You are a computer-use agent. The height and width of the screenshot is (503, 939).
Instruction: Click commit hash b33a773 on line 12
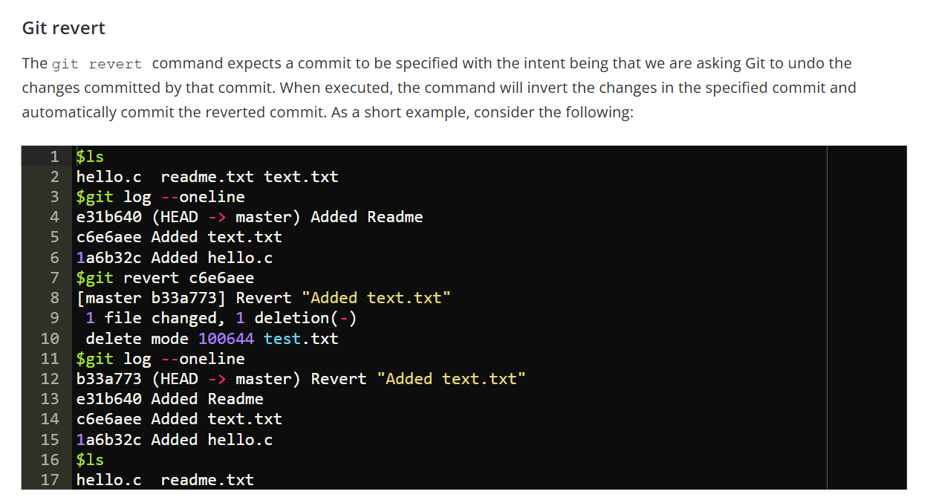tap(108, 379)
